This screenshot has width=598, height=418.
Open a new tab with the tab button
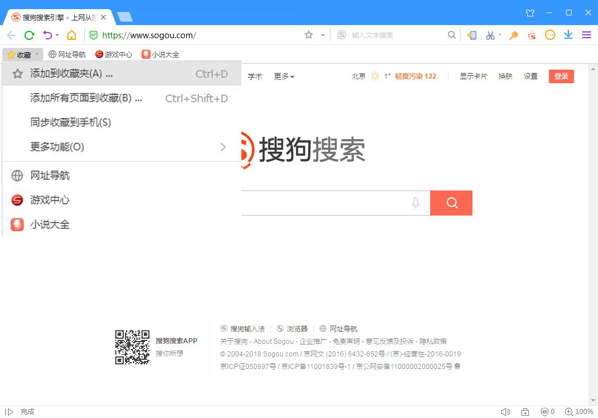pyautogui.click(x=125, y=17)
